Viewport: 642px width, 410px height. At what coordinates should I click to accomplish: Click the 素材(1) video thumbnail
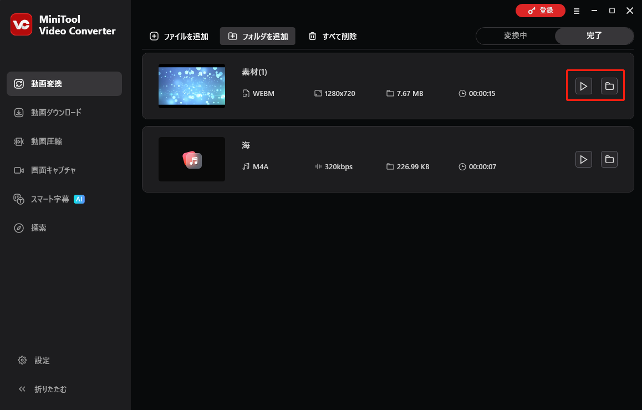191,86
